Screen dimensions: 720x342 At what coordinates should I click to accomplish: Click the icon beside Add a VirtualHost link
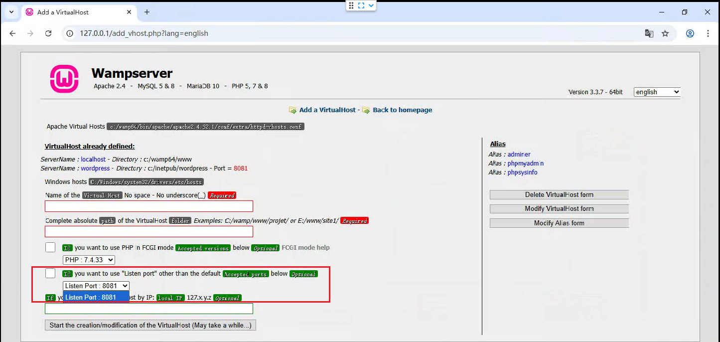[x=293, y=110]
